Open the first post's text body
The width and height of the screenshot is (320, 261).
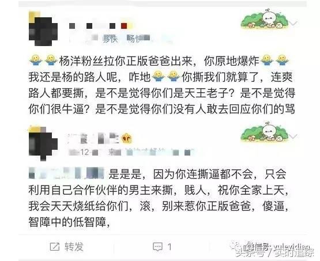click(162, 85)
